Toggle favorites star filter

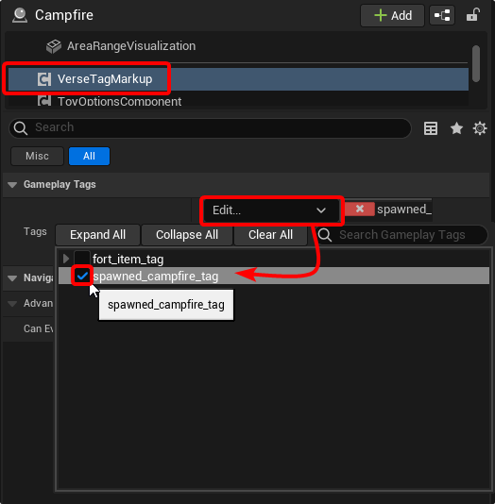(x=456, y=128)
